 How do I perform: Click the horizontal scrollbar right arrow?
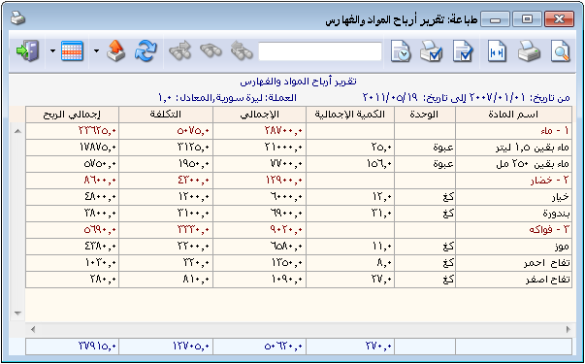click(x=569, y=329)
